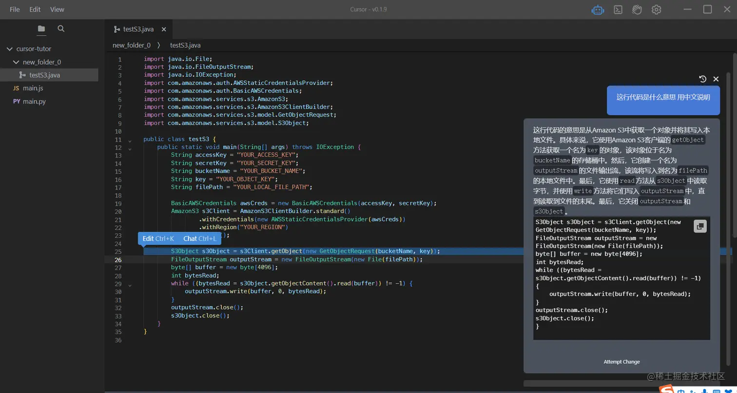This screenshot has height=393, width=737.
Task: Open the File menu
Action: pos(15,9)
